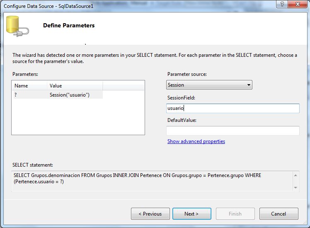
Task: Click the Finish button
Action: coord(235,214)
